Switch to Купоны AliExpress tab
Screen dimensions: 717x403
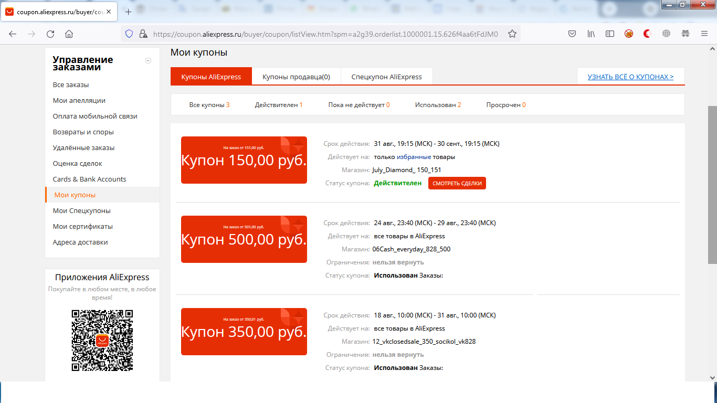coord(211,77)
